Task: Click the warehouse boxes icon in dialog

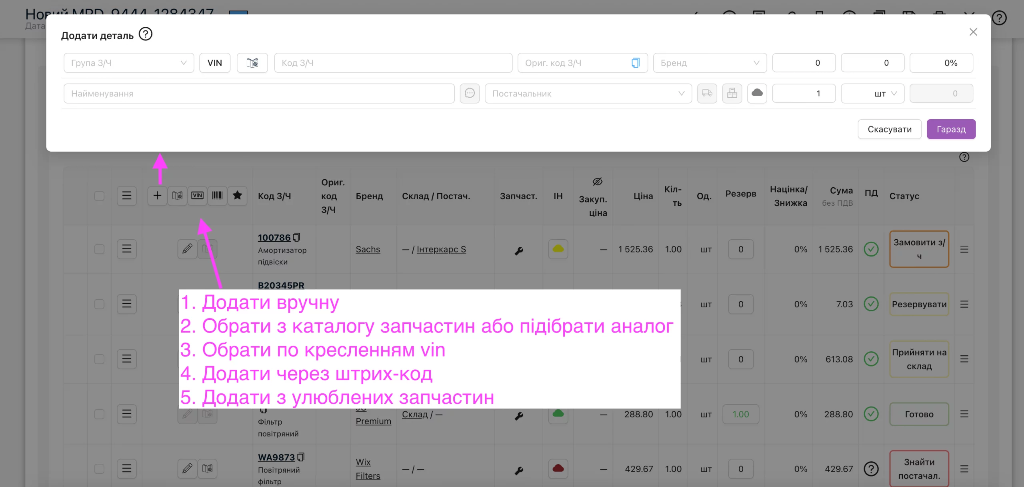Action: click(732, 93)
